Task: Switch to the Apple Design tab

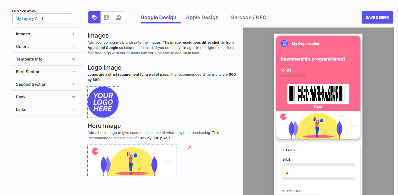Action: coord(202,17)
